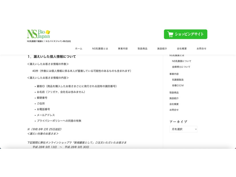236x177 pixels.
Task: Open 取扱商品 from the navigation bar
Action: pos(142,49)
